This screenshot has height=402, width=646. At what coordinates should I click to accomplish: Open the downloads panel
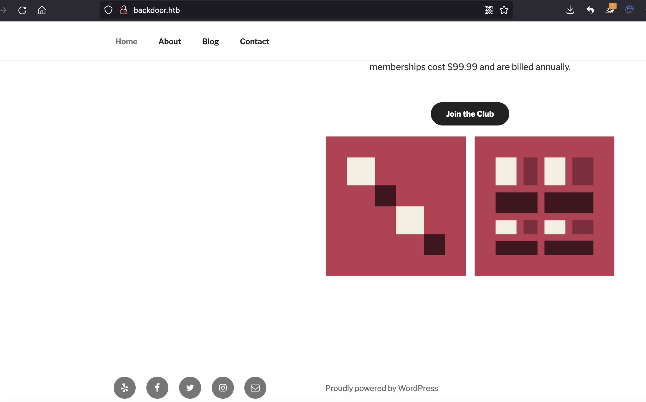click(570, 10)
